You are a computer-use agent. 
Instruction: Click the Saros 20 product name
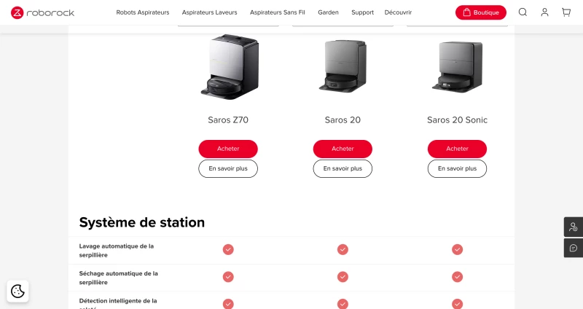(343, 120)
